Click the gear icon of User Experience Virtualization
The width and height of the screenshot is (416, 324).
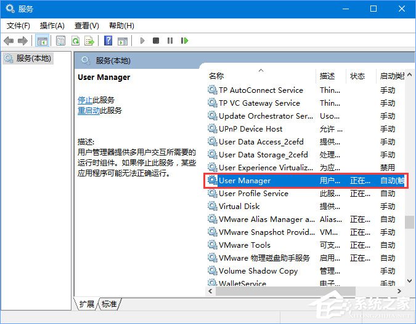point(212,167)
